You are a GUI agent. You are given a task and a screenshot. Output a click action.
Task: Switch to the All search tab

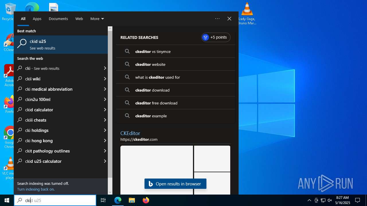click(x=23, y=19)
